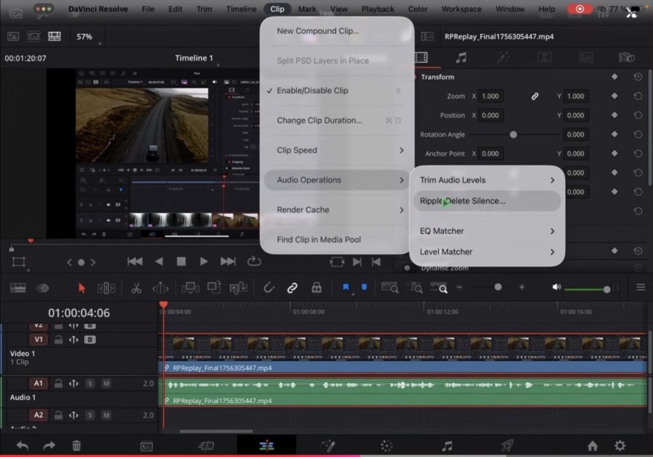
Task: Choose Ripple Delete Silence menu entry
Action: pyautogui.click(x=462, y=201)
